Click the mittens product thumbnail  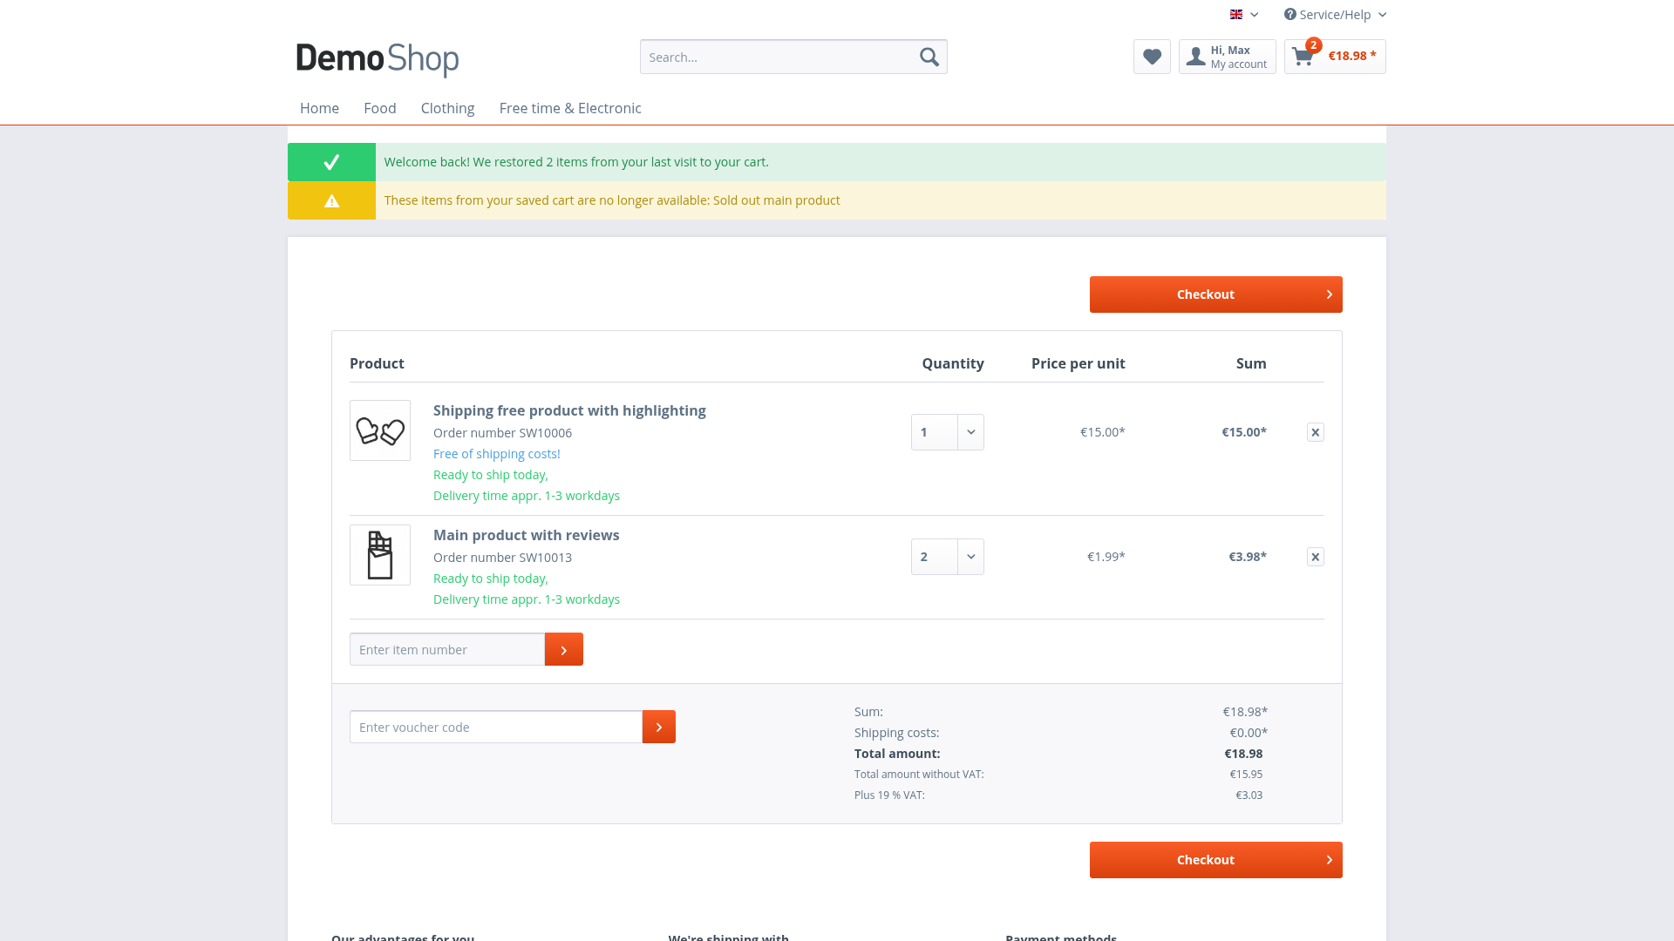[x=380, y=430]
